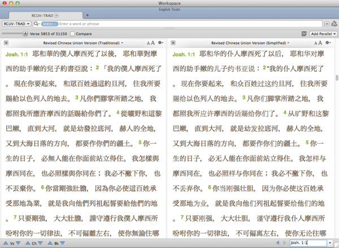The image size is (339, 248).
Task: Open Traditional pane gear settings
Action: pyautogui.click(x=161, y=43)
